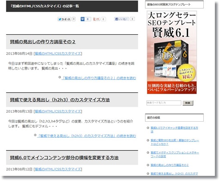Click the Facebook いいね! like button
Viewport: 220px width, 181px height.
(x=122, y=19)
